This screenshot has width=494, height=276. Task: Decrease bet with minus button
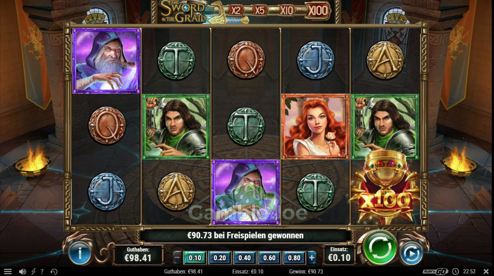pyautogui.click(x=177, y=258)
